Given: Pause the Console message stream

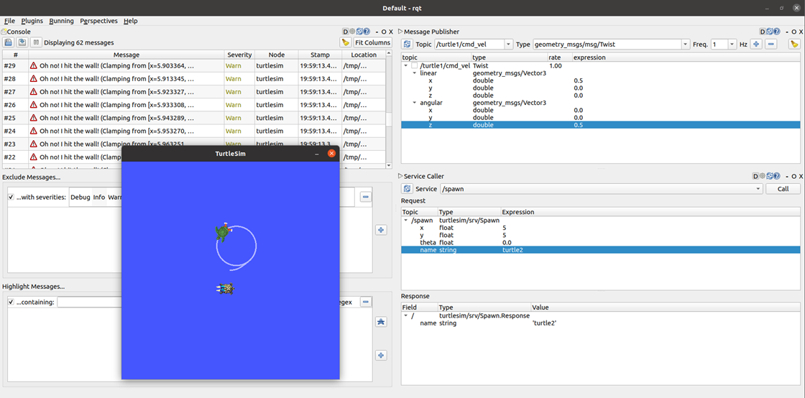Looking at the screenshot, I should pyautogui.click(x=36, y=42).
